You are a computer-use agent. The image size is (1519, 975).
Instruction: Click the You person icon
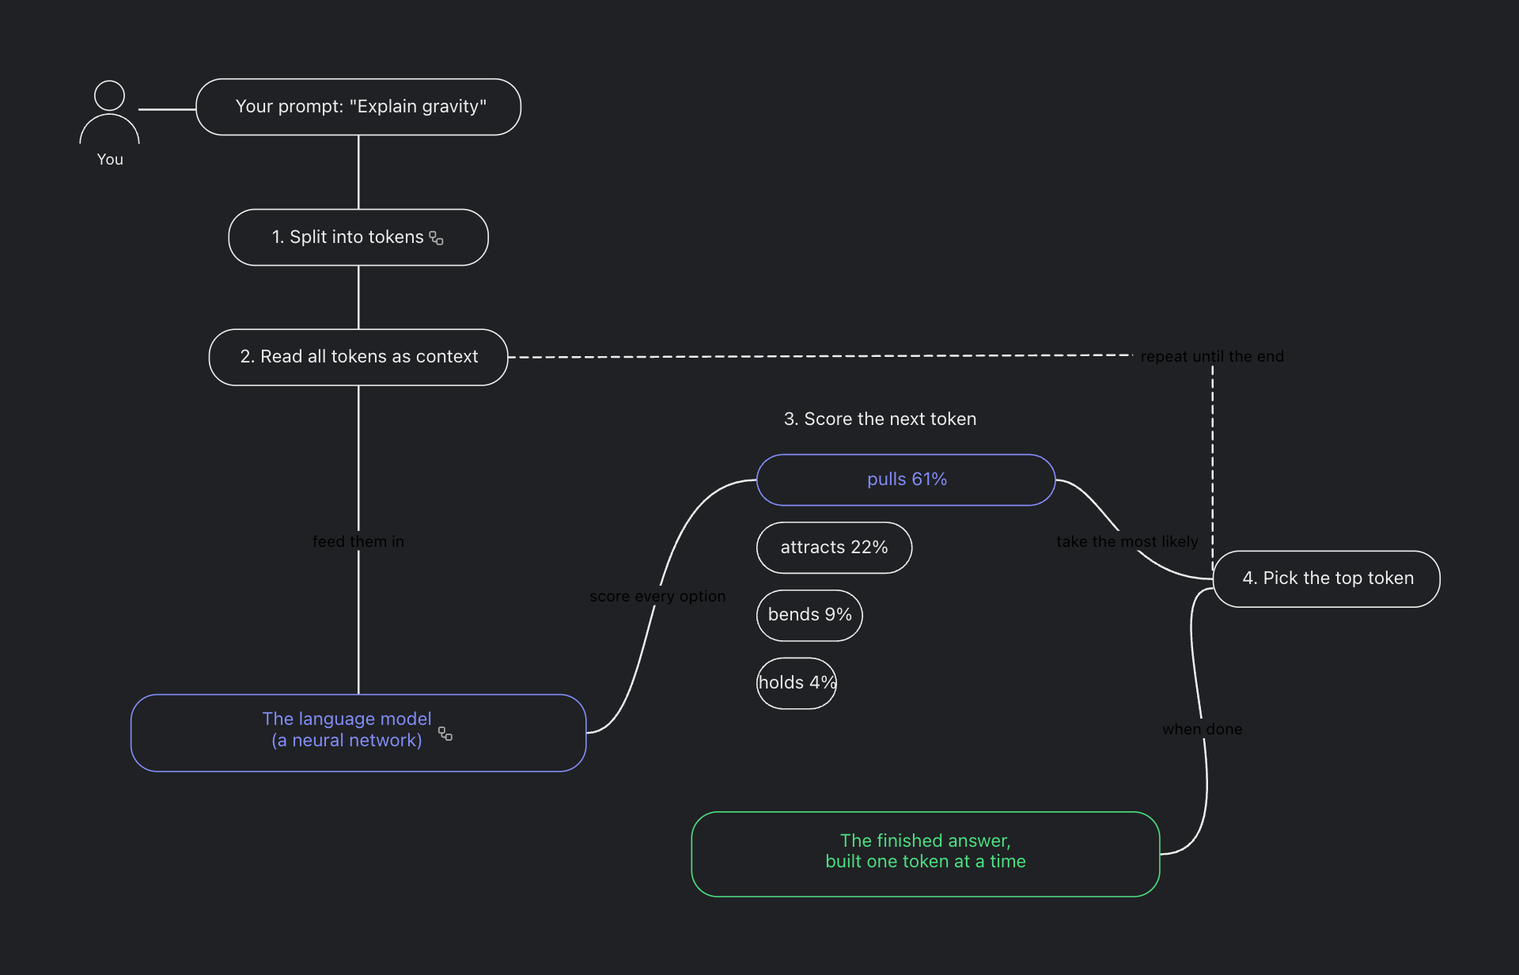pyautogui.click(x=109, y=112)
